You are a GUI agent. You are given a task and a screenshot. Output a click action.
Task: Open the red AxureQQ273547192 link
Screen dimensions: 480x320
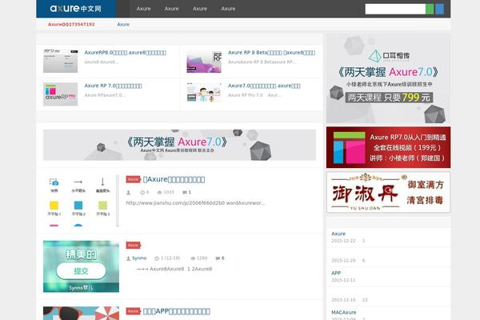71,24
